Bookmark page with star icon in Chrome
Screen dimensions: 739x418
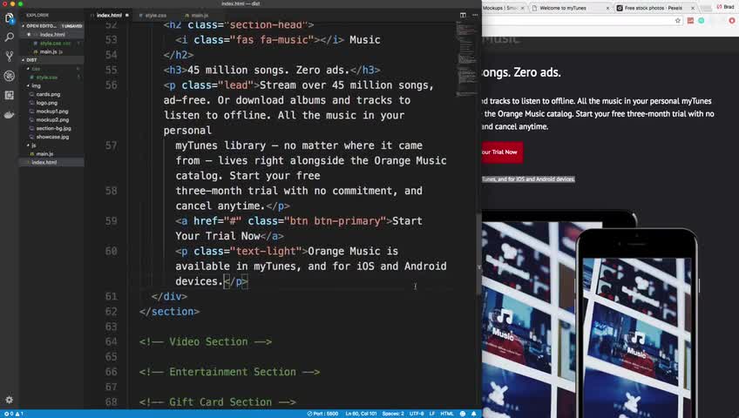coord(678,21)
